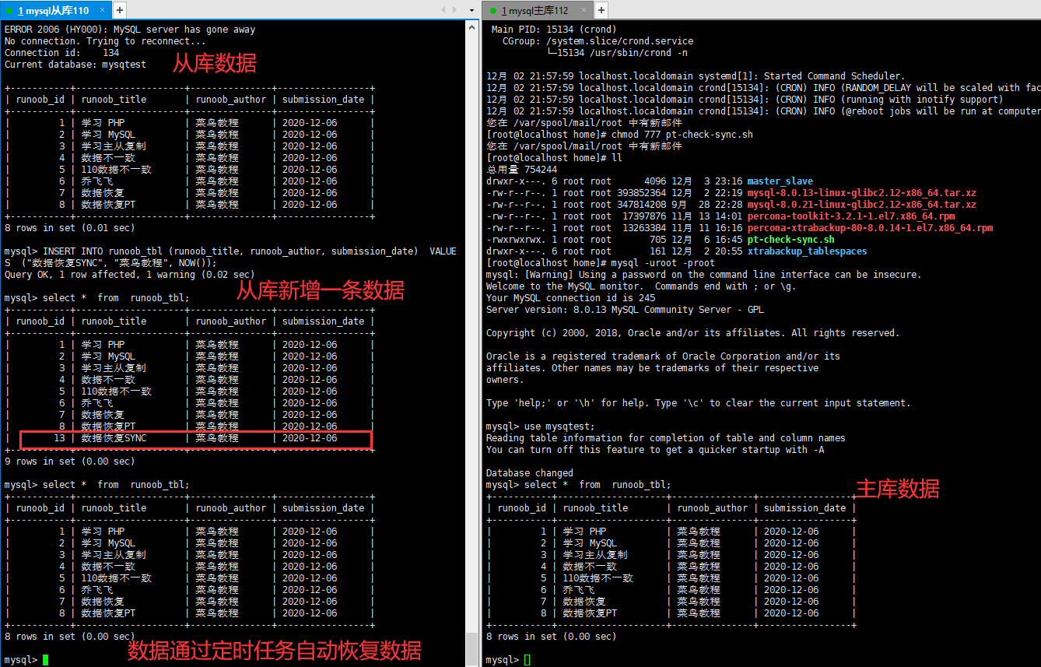Screen dimensions: 1041x667
Task: Click mysql-8.0.13-linux-glibc2.12-x86_64.tar.xz filename
Action: (x=861, y=193)
